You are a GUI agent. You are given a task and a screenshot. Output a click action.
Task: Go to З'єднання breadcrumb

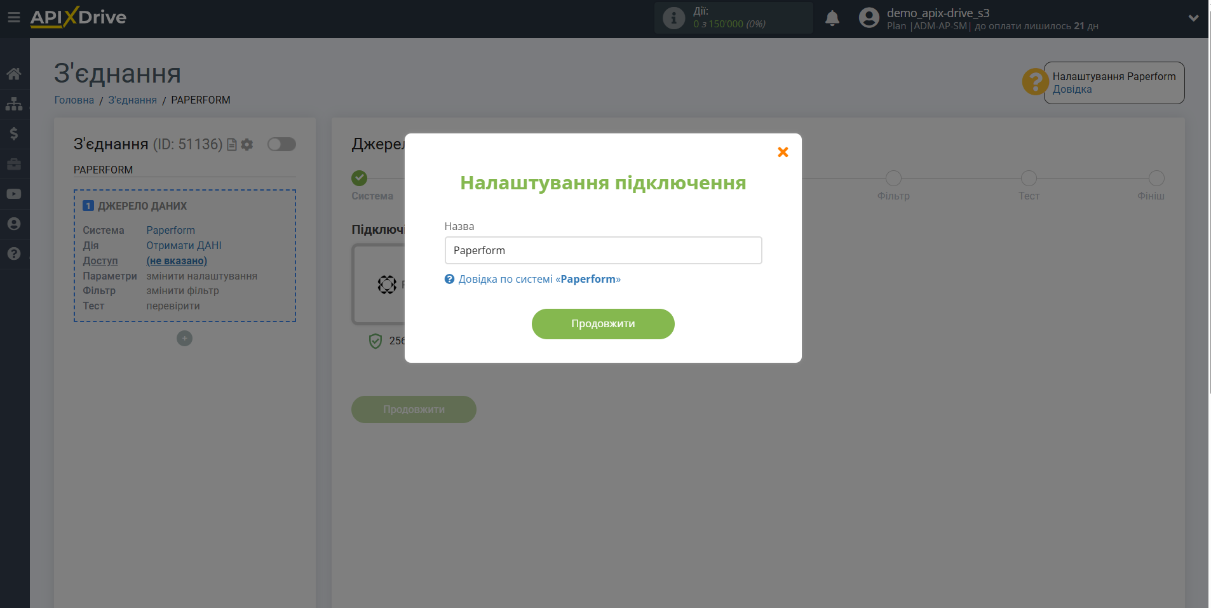pos(132,100)
